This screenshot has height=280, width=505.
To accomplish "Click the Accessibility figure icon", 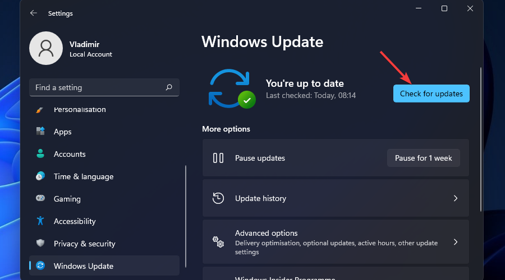I will (x=40, y=221).
